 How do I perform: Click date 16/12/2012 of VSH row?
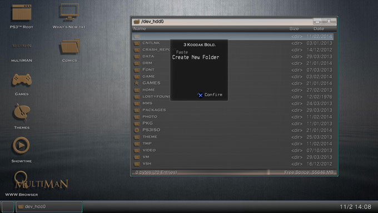coord(319,164)
